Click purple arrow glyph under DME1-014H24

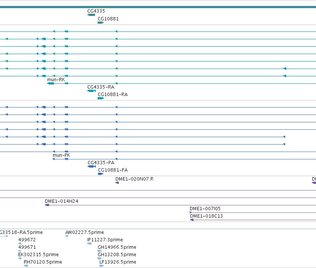[x=47, y=205]
